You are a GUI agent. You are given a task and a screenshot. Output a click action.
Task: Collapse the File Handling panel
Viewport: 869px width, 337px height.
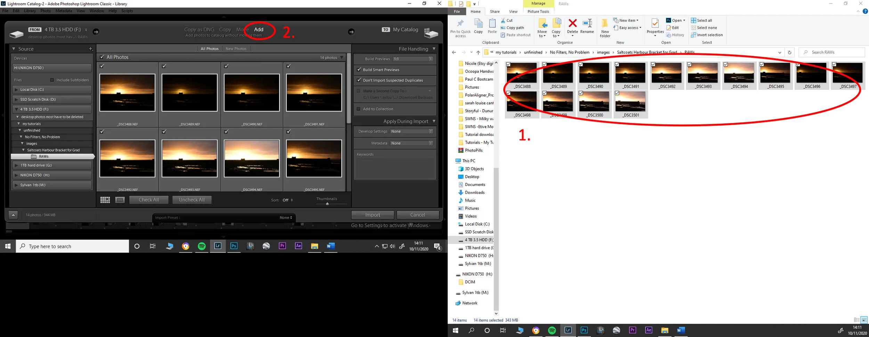click(x=434, y=49)
